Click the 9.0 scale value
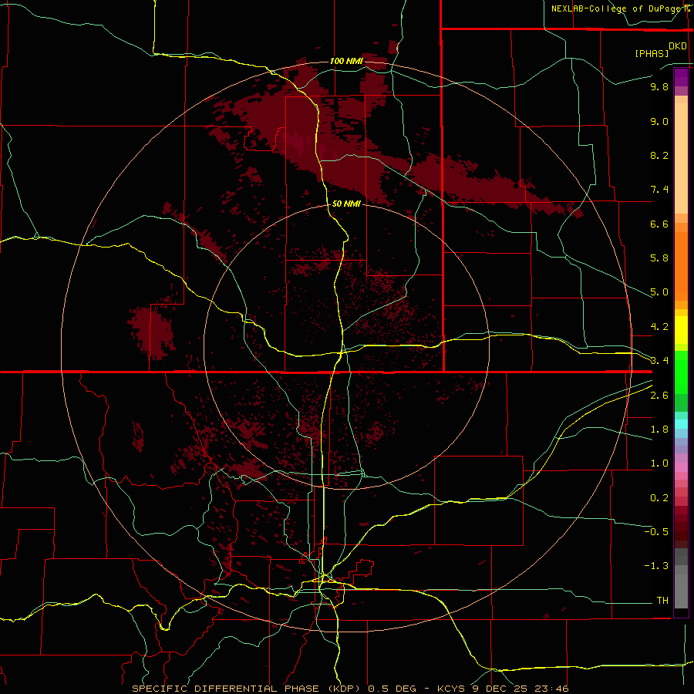This screenshot has width=694, height=694. pyautogui.click(x=659, y=121)
